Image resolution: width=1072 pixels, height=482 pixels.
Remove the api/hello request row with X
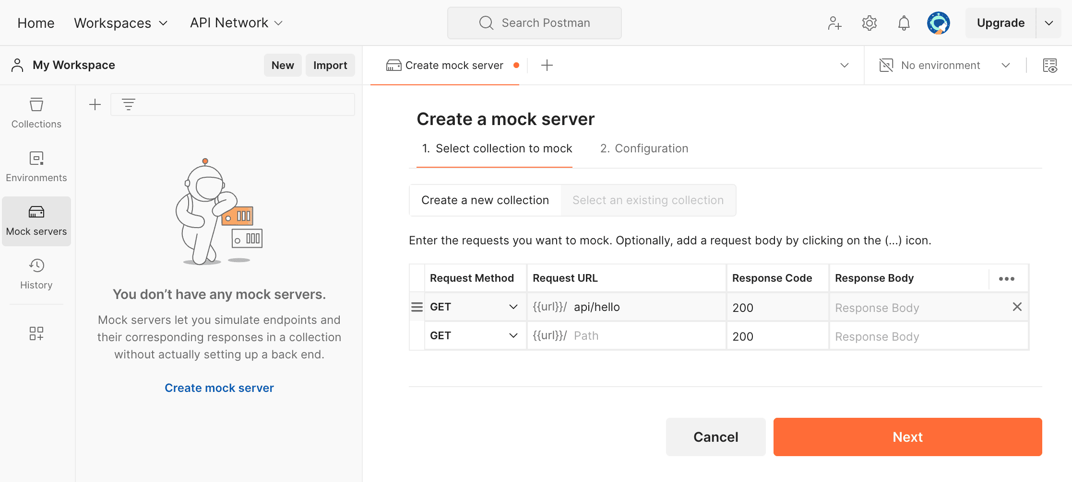(x=1017, y=307)
